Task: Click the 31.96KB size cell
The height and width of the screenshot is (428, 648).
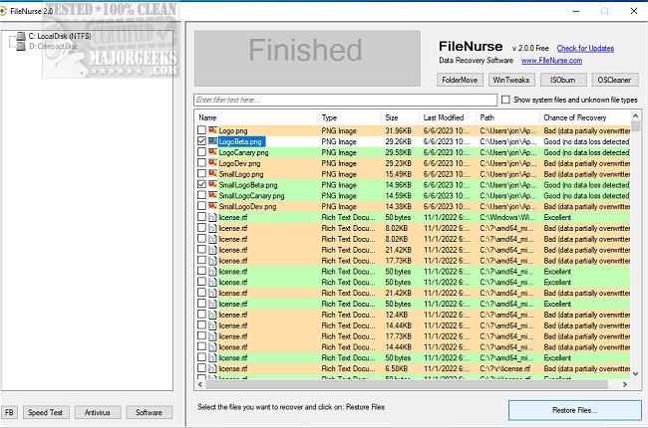Action: tap(399, 130)
